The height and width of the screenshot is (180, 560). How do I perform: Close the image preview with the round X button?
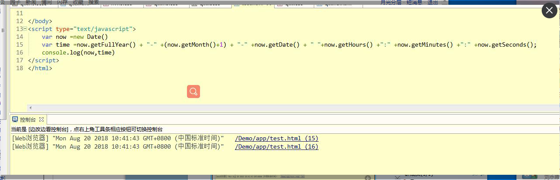point(549,11)
